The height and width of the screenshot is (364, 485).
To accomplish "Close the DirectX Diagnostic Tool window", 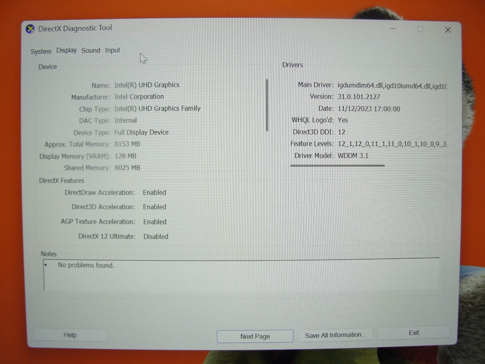I will tap(448, 30).
